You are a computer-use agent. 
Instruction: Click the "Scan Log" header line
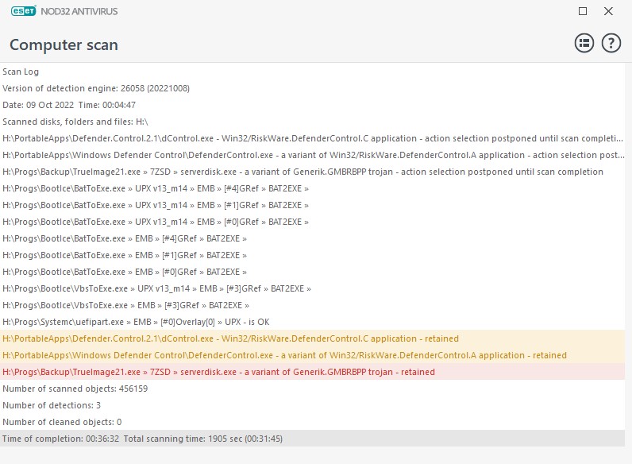coord(21,72)
